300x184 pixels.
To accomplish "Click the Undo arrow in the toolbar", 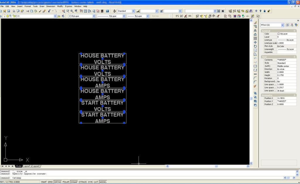I will [x=49, y=11].
